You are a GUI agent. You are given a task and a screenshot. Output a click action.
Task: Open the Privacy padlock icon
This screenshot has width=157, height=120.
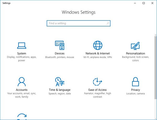point(135,82)
